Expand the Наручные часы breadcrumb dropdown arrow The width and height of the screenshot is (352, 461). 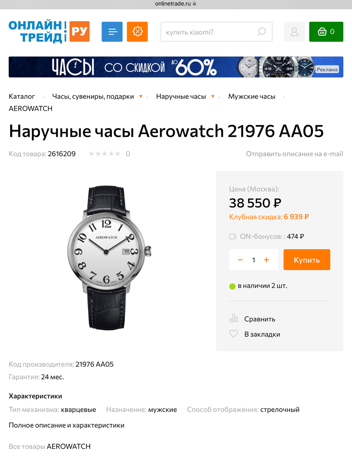(213, 97)
